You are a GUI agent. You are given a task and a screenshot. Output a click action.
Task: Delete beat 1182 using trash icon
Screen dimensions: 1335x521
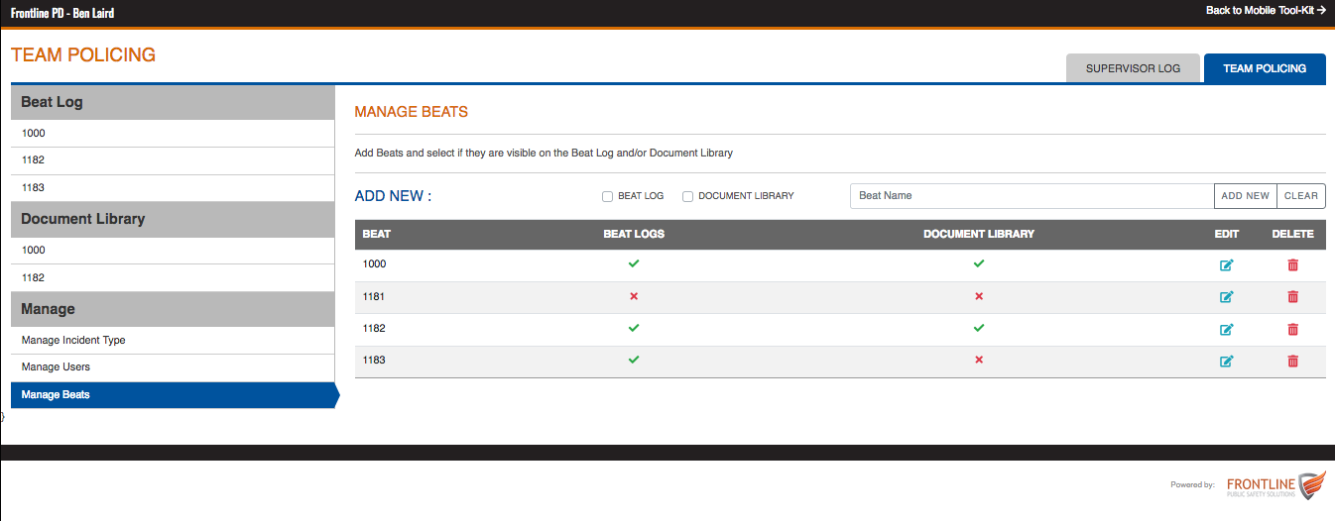(x=1292, y=329)
